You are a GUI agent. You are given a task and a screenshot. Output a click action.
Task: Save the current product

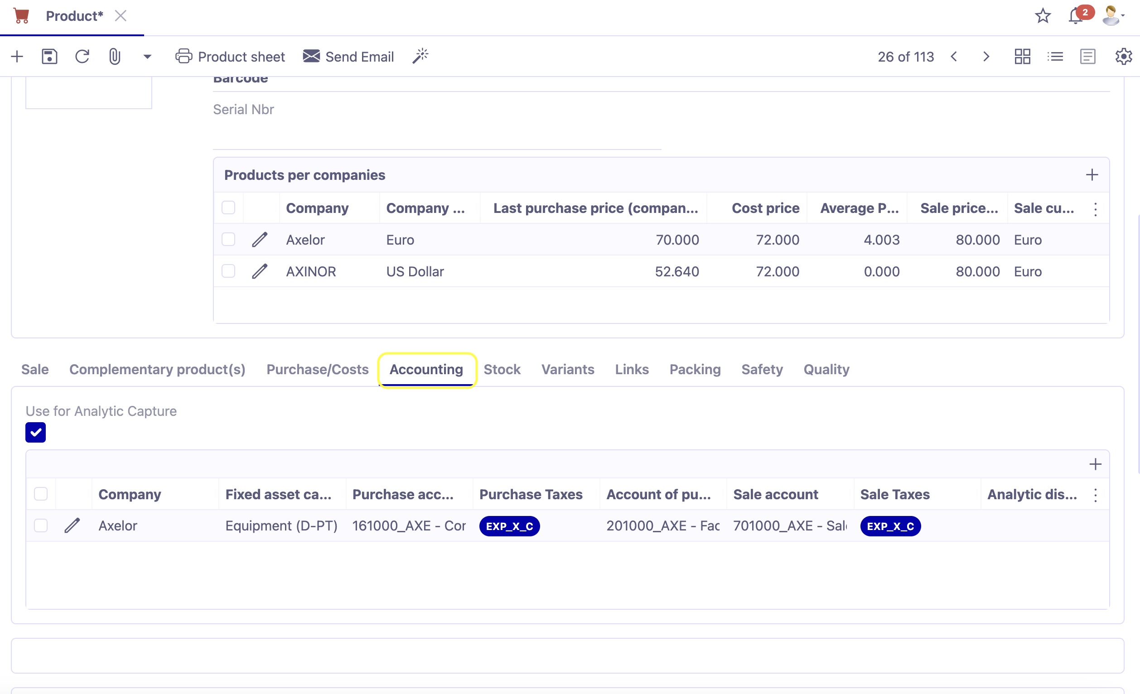pos(49,56)
